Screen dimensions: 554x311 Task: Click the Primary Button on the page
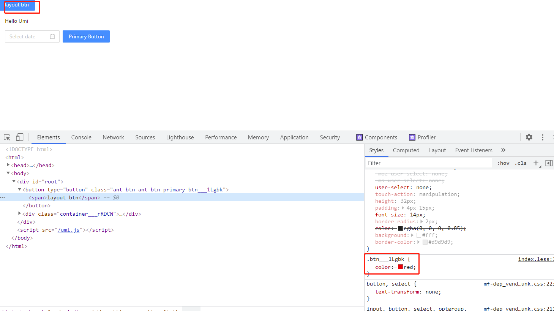click(x=86, y=36)
